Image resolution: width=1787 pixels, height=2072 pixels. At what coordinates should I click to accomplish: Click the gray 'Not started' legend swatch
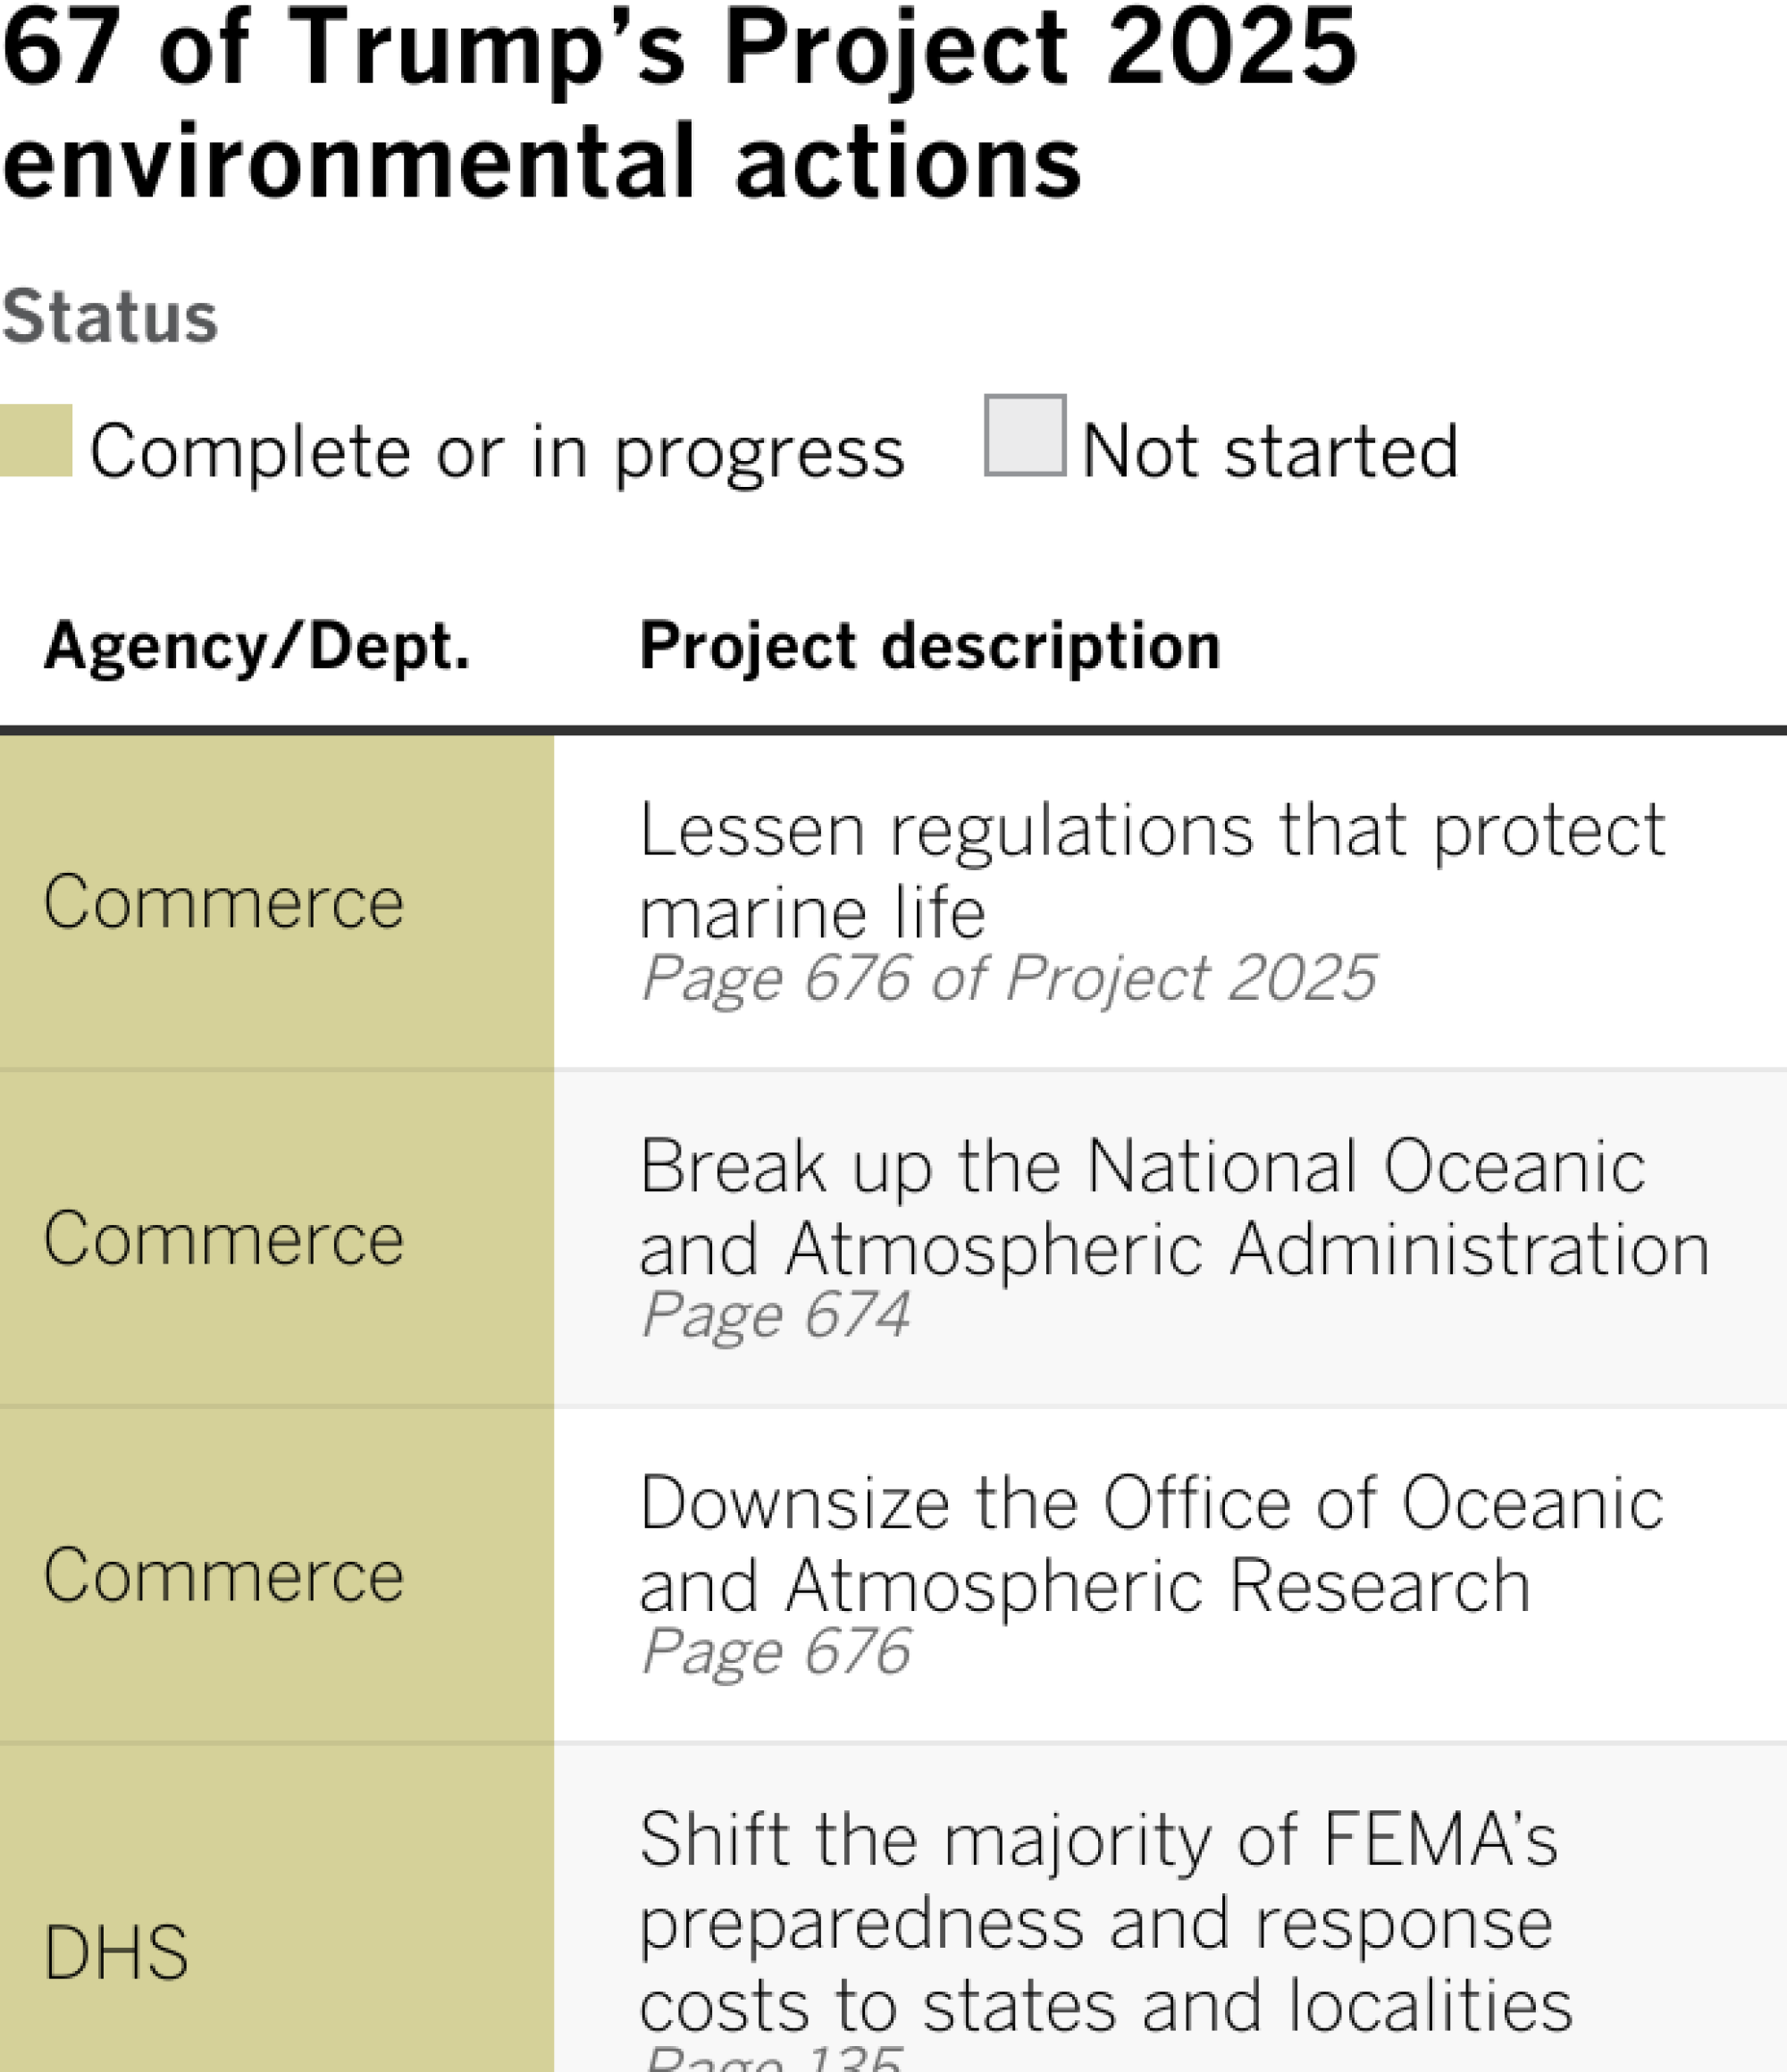(x=1024, y=435)
